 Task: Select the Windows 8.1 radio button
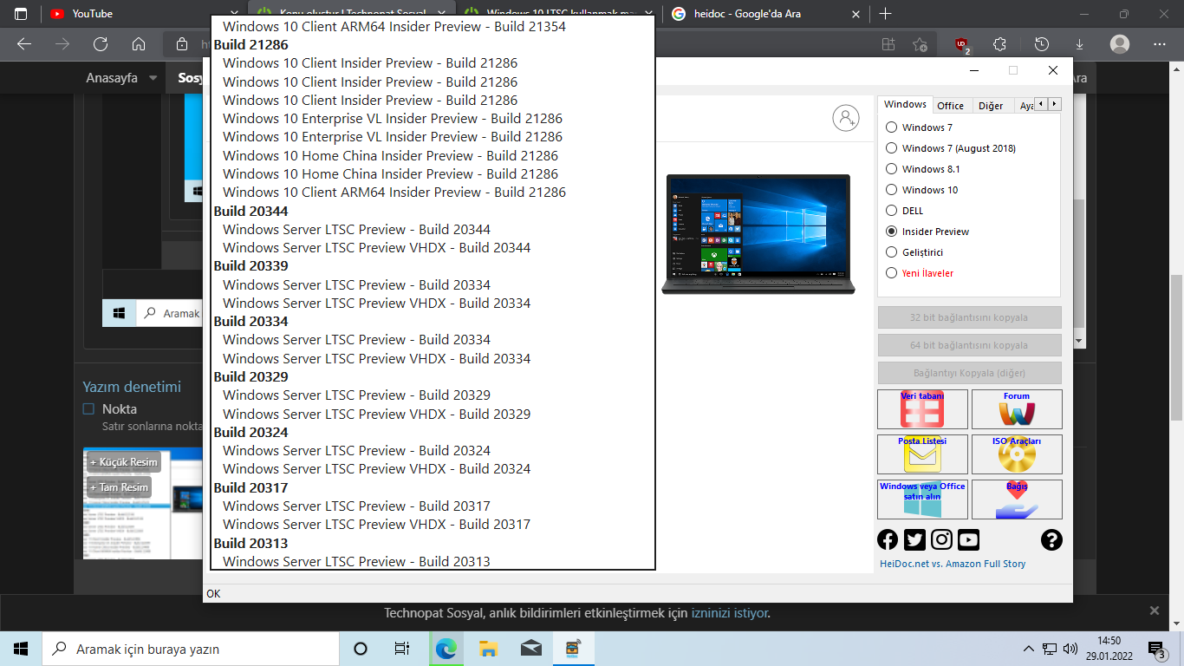pyautogui.click(x=891, y=169)
